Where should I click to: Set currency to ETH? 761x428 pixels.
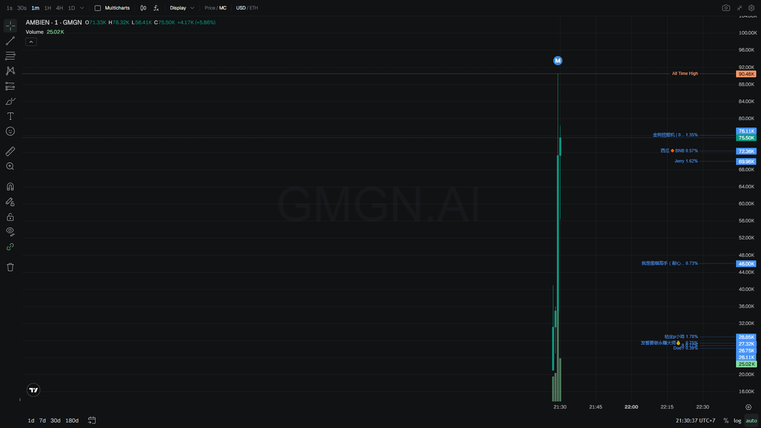[x=254, y=8]
